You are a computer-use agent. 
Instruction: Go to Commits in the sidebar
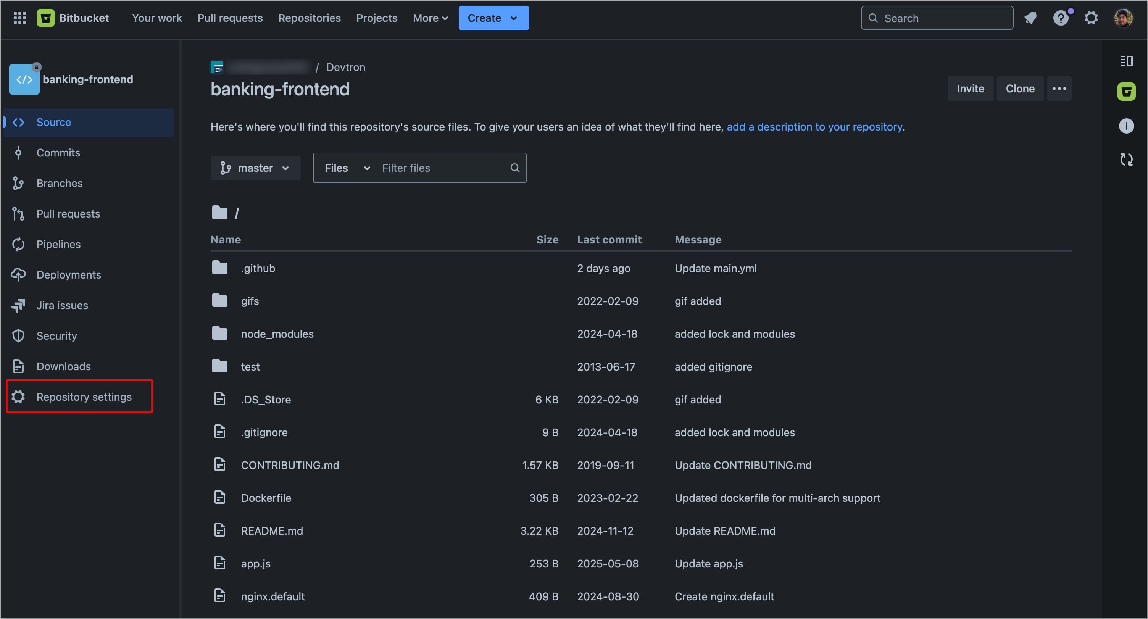click(58, 153)
